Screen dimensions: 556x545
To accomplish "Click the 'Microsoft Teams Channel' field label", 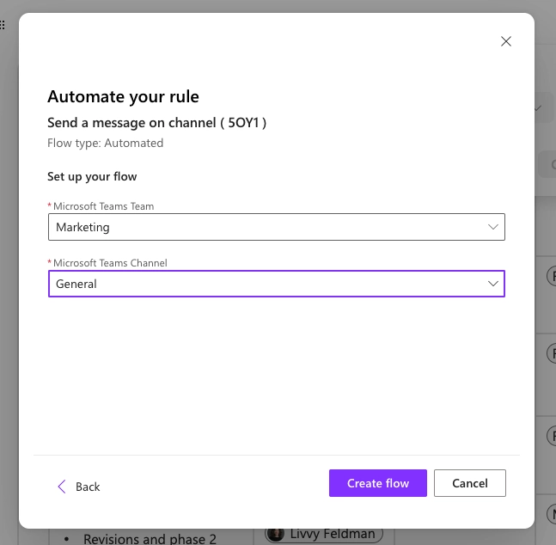I will click(x=110, y=263).
